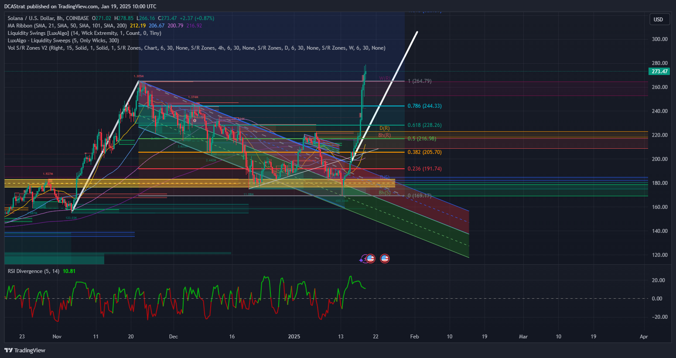Image resolution: width=676 pixels, height=358 pixels.
Task: Click the D(R) daily resistance label
Action: (385, 128)
